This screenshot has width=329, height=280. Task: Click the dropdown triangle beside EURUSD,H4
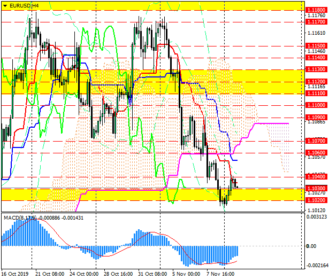point(5,5)
